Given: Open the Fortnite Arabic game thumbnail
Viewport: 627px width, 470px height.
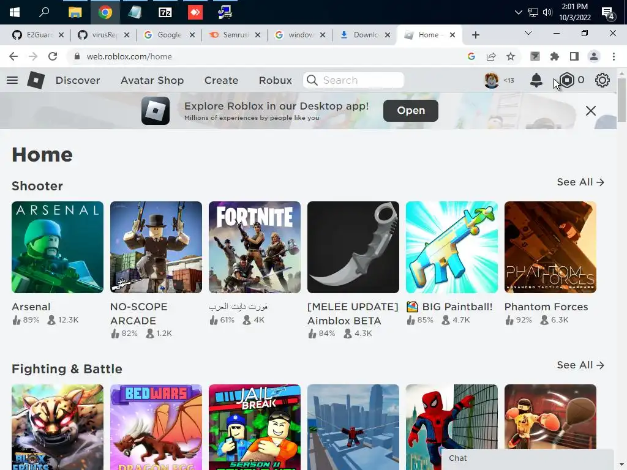Looking at the screenshot, I should [254, 247].
